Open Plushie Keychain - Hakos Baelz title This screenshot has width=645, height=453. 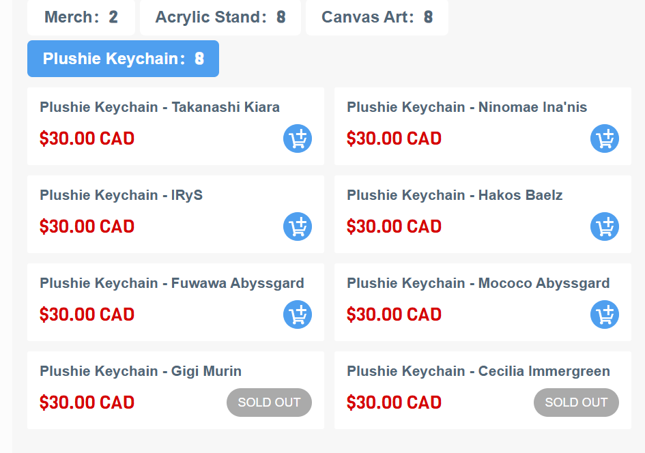coord(455,195)
